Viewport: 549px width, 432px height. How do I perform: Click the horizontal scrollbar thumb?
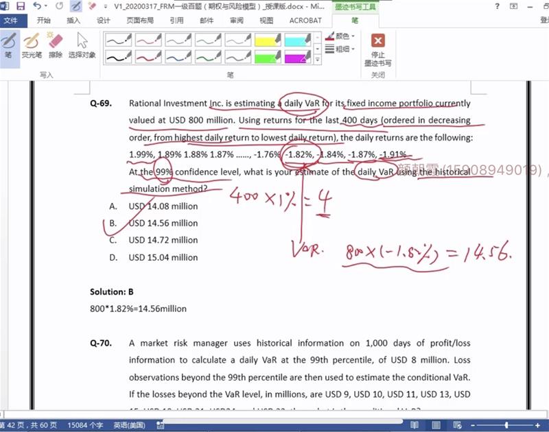pyautogui.click(x=282, y=421)
